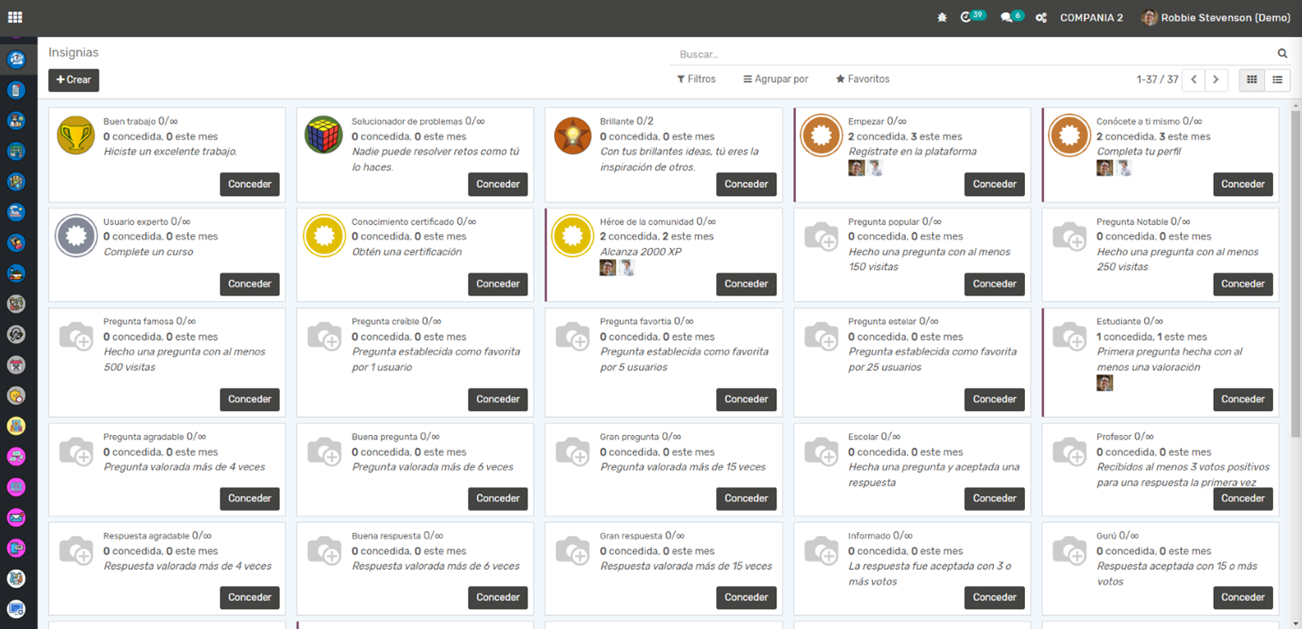Viewport: 1302px width, 629px height.
Task: Open the COMPANIA 2 company switcher
Action: (1091, 17)
